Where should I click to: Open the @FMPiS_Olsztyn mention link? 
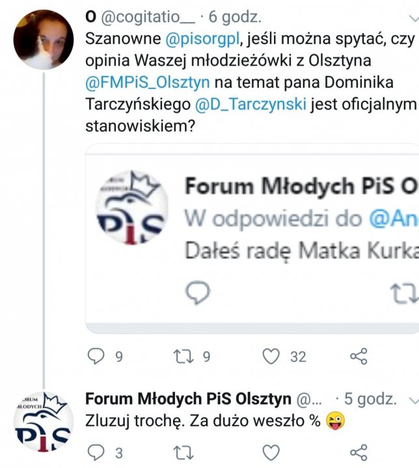(148, 83)
